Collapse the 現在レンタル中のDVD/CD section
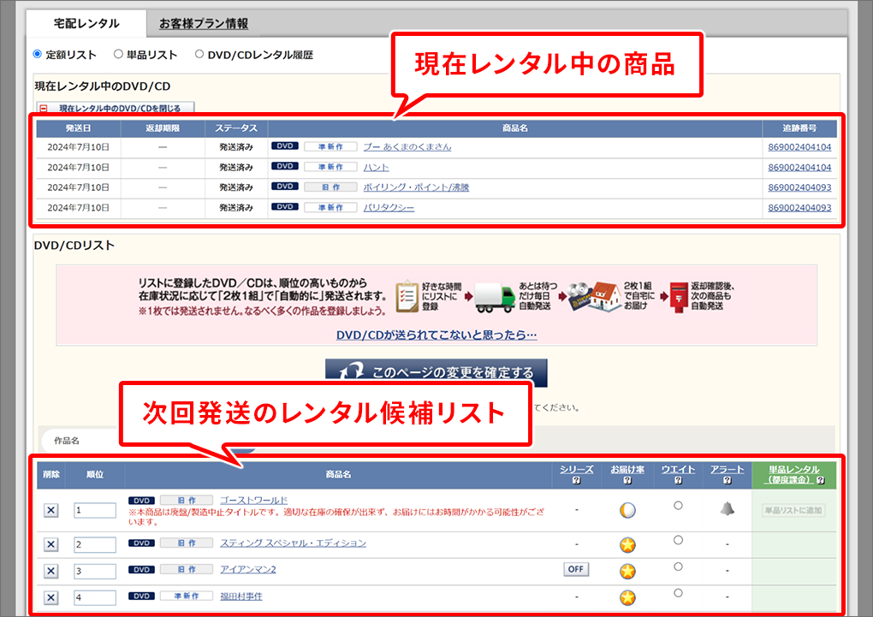 pyautogui.click(x=115, y=109)
